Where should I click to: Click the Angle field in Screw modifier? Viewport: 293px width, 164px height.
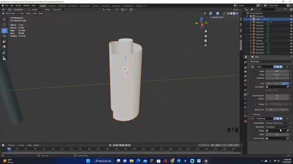pos(277,72)
